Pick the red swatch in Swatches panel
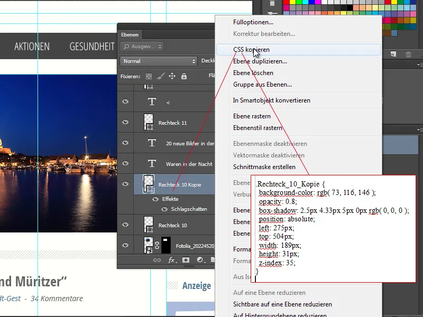 point(286,2)
